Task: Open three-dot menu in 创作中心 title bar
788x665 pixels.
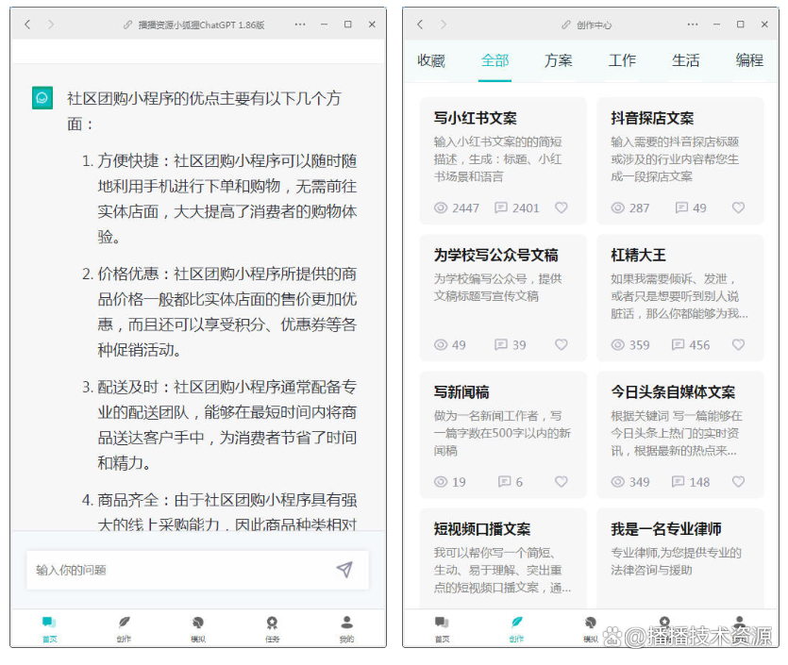Action: pyautogui.click(x=693, y=25)
